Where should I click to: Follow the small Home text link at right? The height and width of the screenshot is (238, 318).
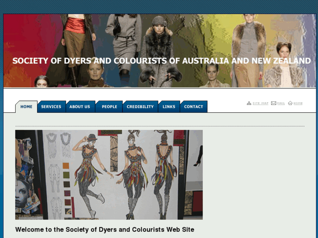298,103
